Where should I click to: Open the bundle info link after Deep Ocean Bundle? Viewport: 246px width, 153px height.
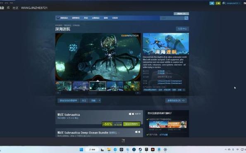pyautogui.click(x=114, y=133)
